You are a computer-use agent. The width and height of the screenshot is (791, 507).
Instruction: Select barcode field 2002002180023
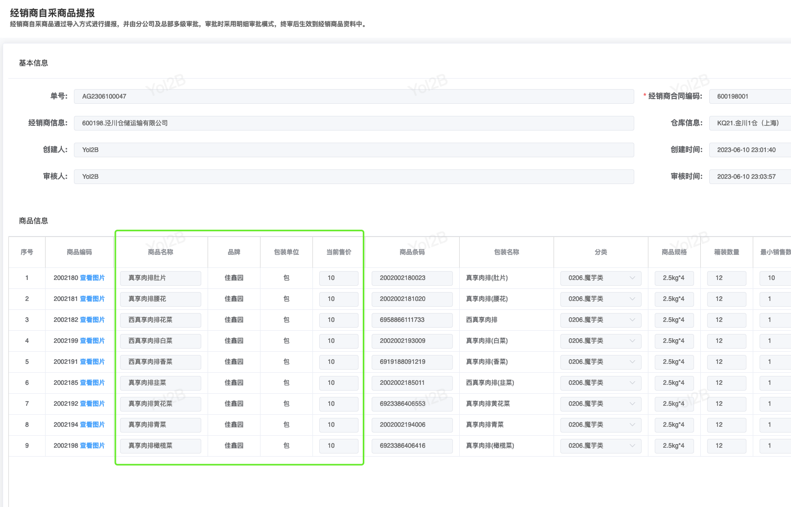pos(412,278)
